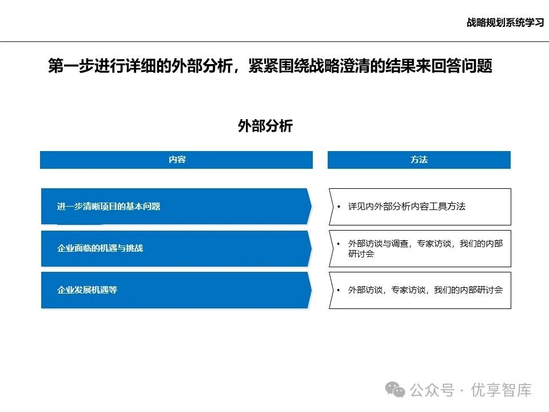Image resolution: width=549 pixels, height=412 pixels.
Task: Click the 企业发展机遇等 blue arrow box
Action: (176, 290)
